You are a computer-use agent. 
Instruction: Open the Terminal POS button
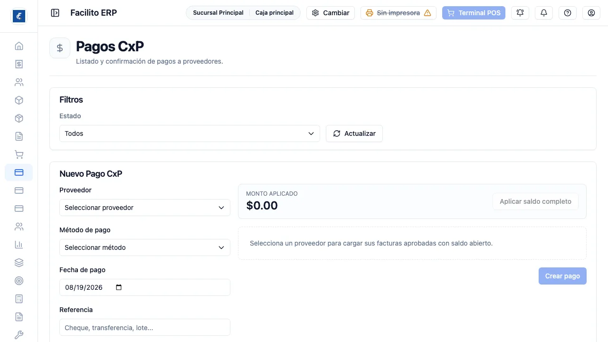click(474, 13)
